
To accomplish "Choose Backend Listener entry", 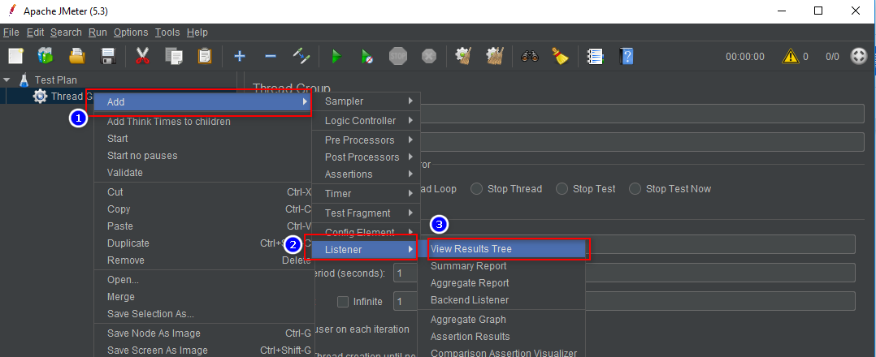I will coord(501,300).
